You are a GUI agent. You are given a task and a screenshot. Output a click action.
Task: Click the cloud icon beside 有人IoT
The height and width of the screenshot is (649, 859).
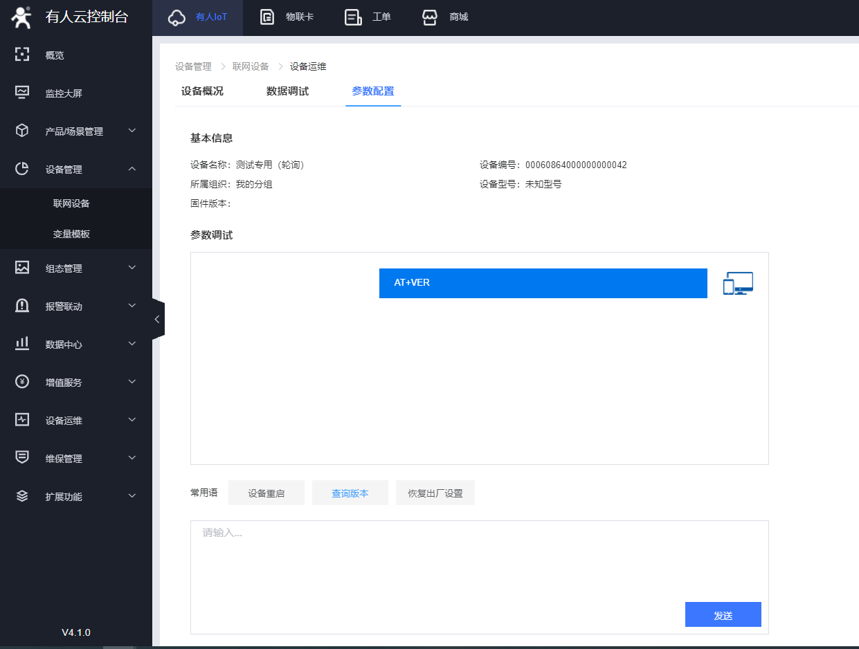(x=177, y=17)
